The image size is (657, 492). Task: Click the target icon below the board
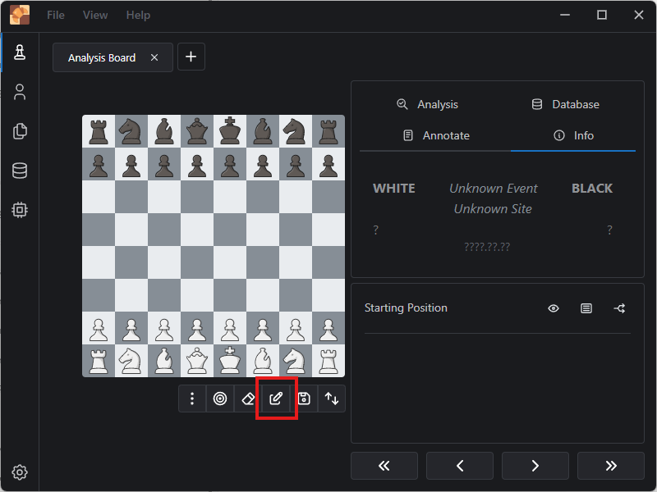(x=220, y=399)
